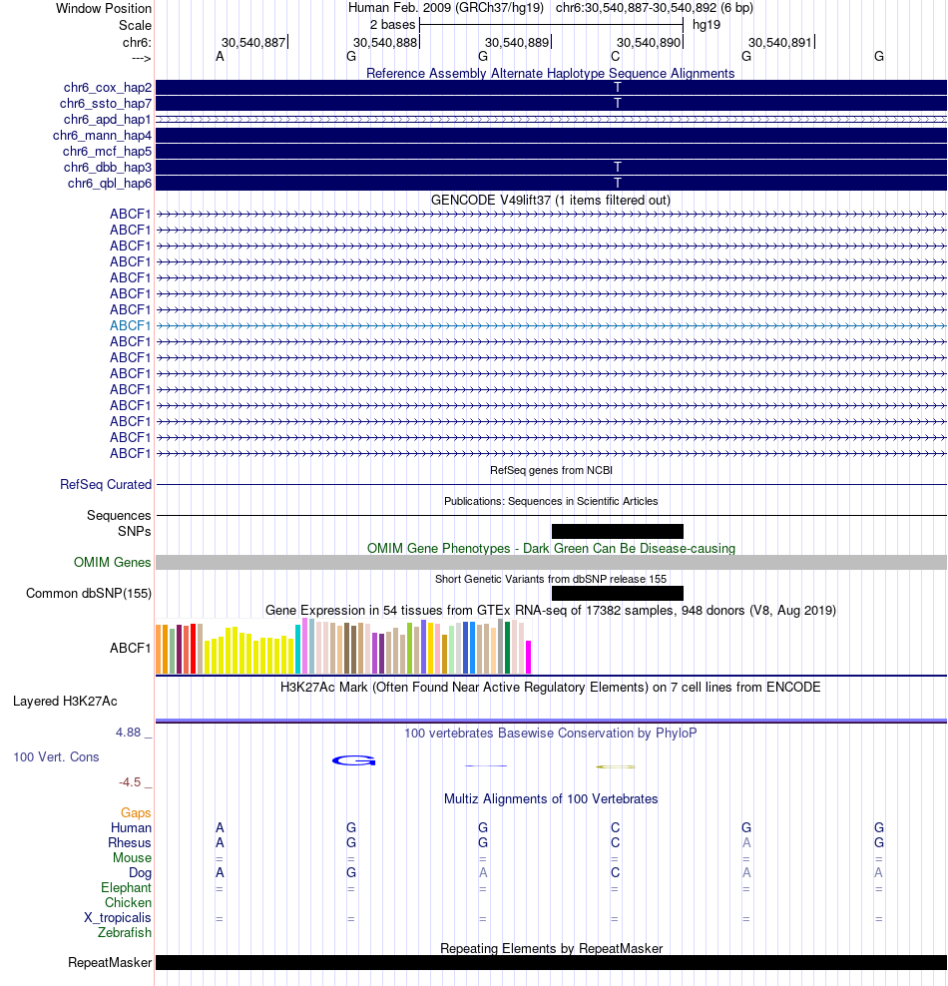Click the cyan bar in the GTEx chart
The image size is (948, 986).
298,649
